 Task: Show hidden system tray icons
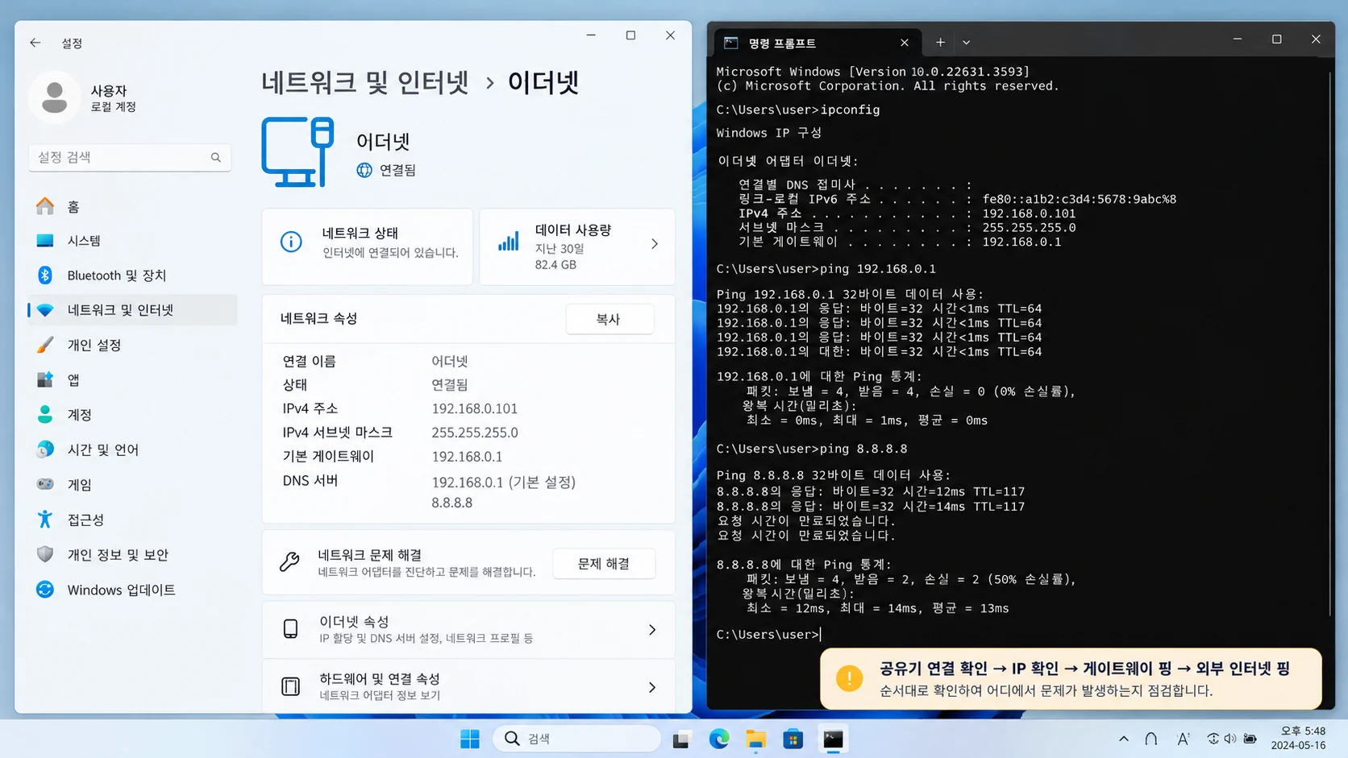click(1124, 739)
